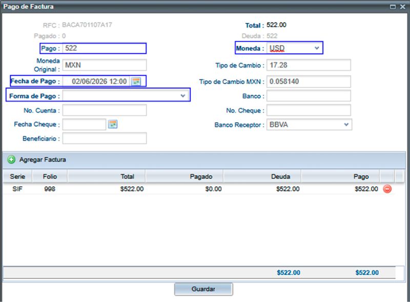Remove invoice SIF 998 with red icon

387,188
